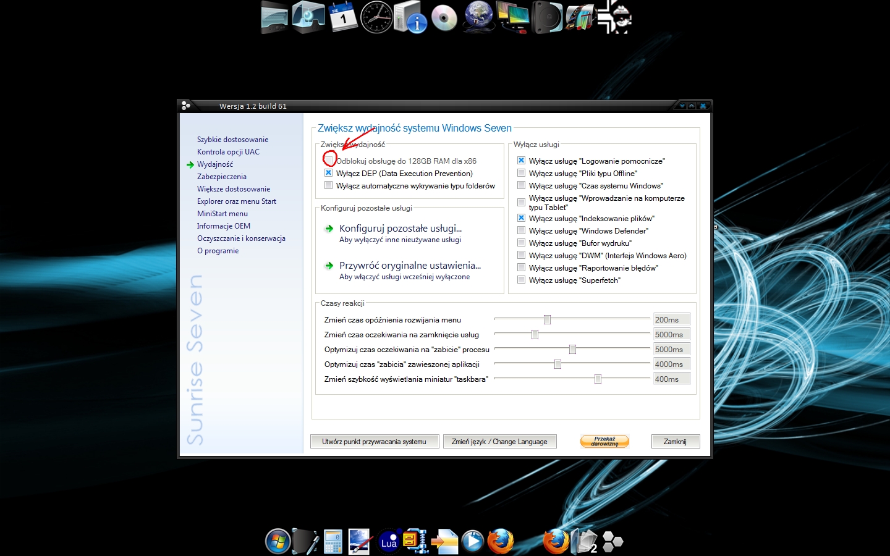Open the black tablet with pen dock icon
This screenshot has width=890, height=556.
pyautogui.click(x=305, y=541)
